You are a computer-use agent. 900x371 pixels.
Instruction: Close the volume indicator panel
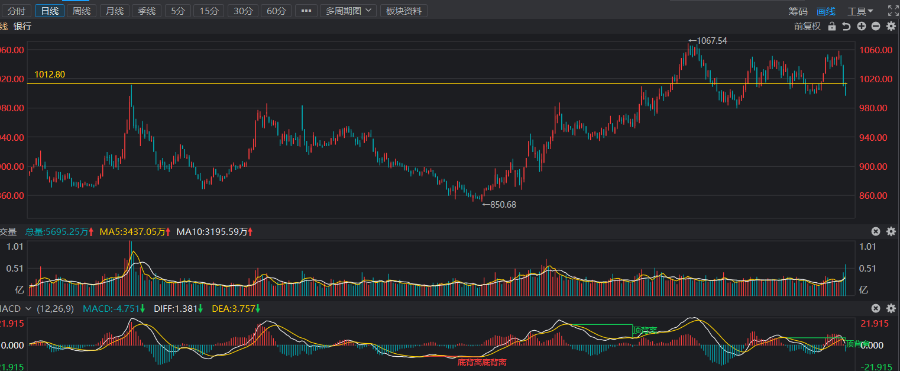click(876, 231)
